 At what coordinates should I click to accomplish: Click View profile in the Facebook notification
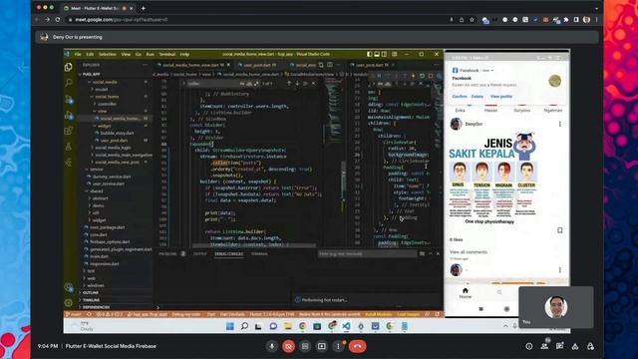(x=500, y=97)
